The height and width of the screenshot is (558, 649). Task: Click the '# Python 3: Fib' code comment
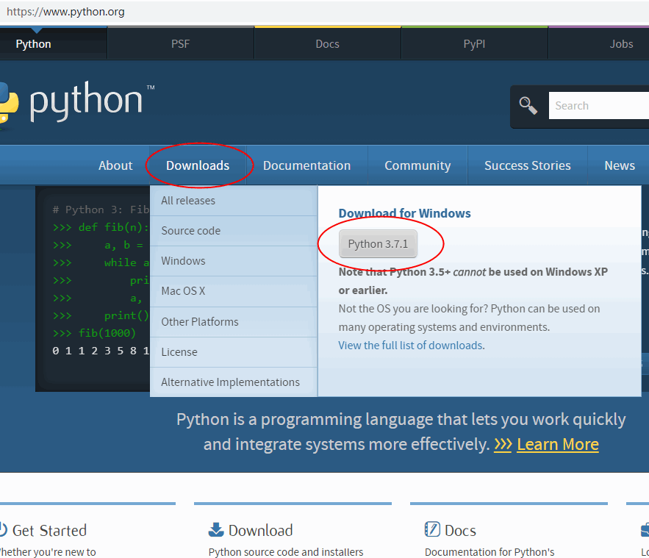101,210
